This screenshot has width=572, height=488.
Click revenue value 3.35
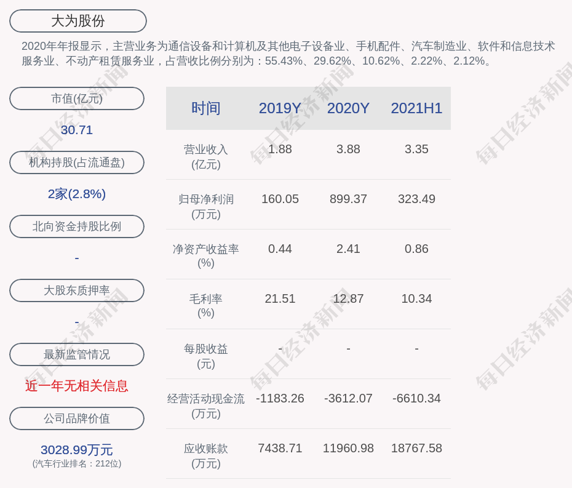tap(416, 150)
